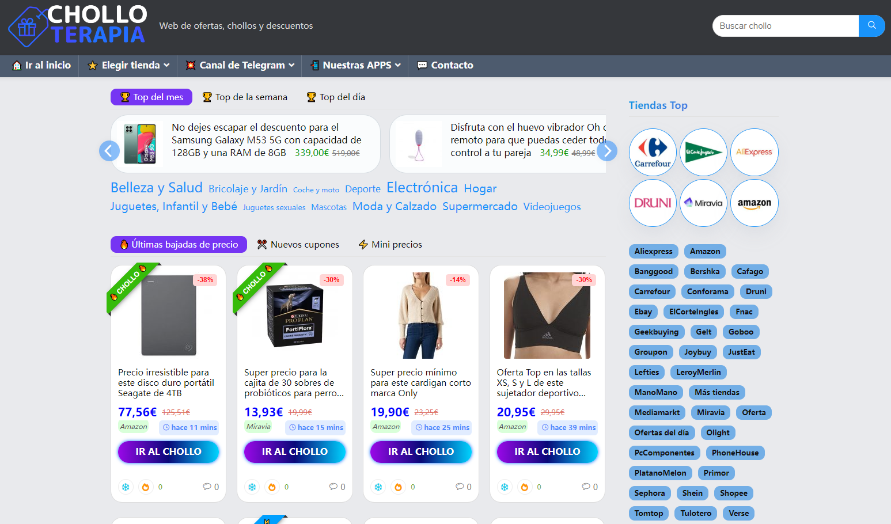Vote hot flame on cardigan deal
Screen dimensions: 891x524
pyautogui.click(x=398, y=487)
